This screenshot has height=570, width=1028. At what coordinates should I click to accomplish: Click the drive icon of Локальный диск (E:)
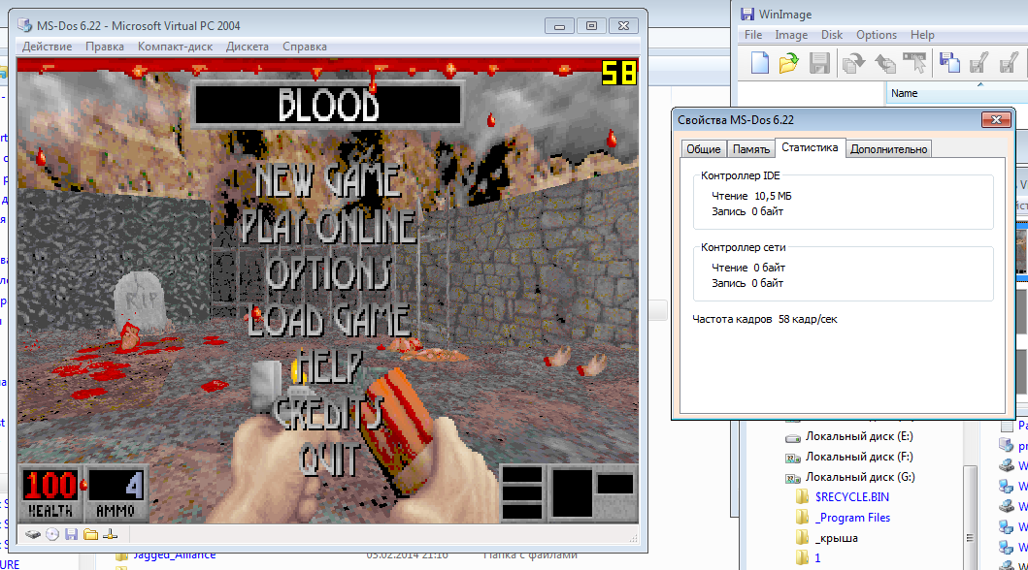[x=793, y=437]
